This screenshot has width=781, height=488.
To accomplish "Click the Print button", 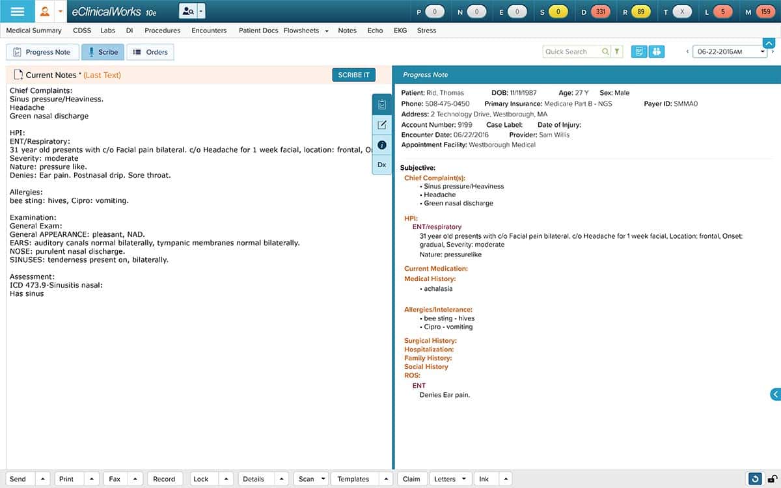I will click(66, 479).
